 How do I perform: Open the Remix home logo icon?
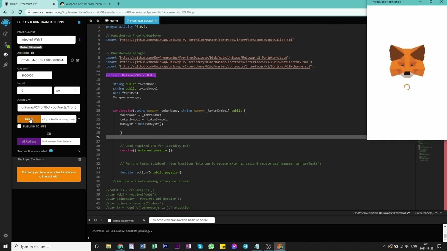point(6,23)
